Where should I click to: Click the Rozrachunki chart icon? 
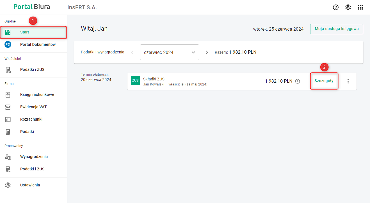8,119
